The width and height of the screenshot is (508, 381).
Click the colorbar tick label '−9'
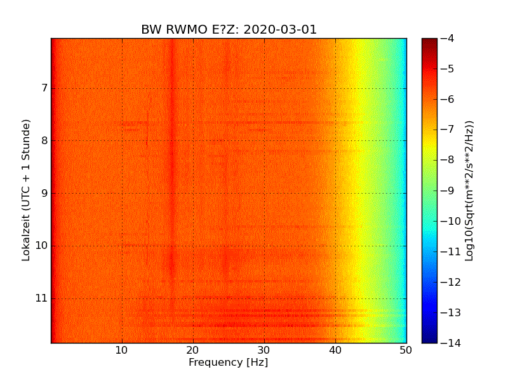448,190
